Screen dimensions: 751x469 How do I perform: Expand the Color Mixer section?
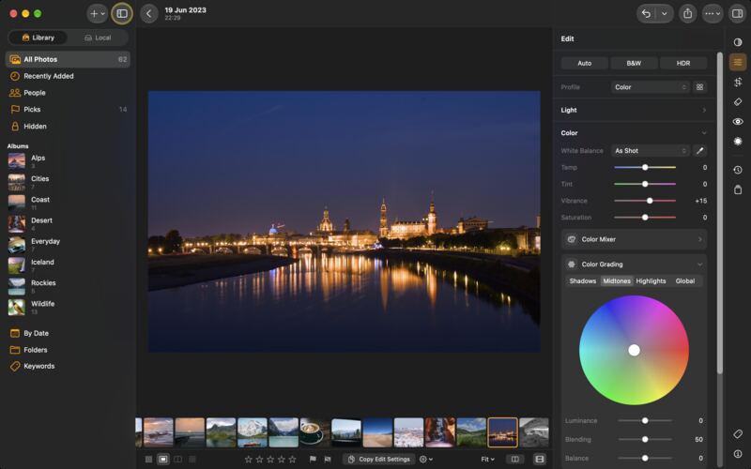point(634,239)
